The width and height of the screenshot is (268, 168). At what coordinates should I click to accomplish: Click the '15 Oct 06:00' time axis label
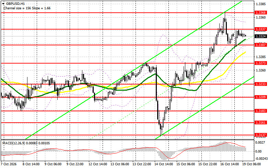186,164
